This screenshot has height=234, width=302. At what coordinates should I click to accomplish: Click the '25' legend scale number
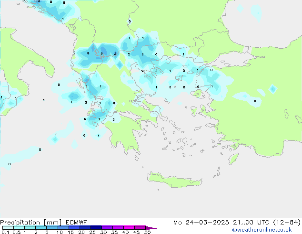[x=92, y=232]
